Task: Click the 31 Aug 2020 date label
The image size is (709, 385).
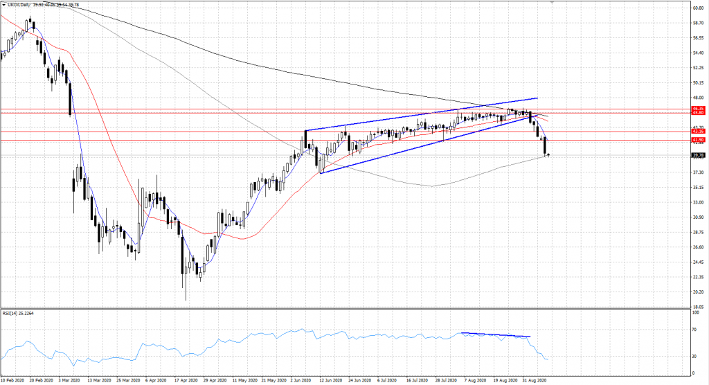Action: coord(538,380)
